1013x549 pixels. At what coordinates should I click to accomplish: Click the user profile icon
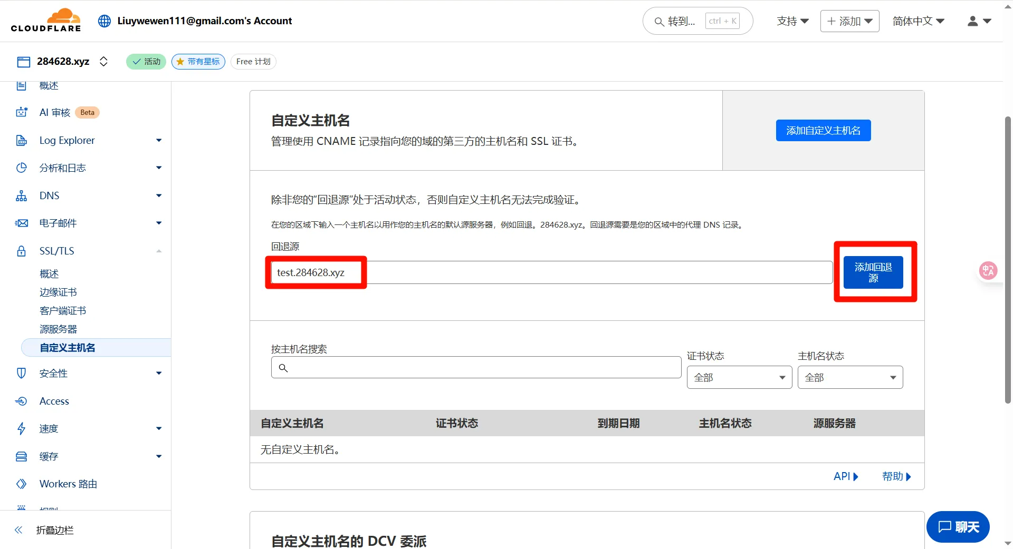tap(972, 21)
